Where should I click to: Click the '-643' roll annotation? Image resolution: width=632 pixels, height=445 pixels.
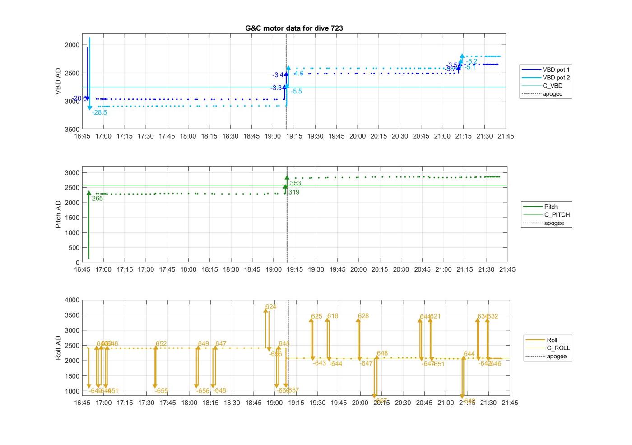point(319,363)
